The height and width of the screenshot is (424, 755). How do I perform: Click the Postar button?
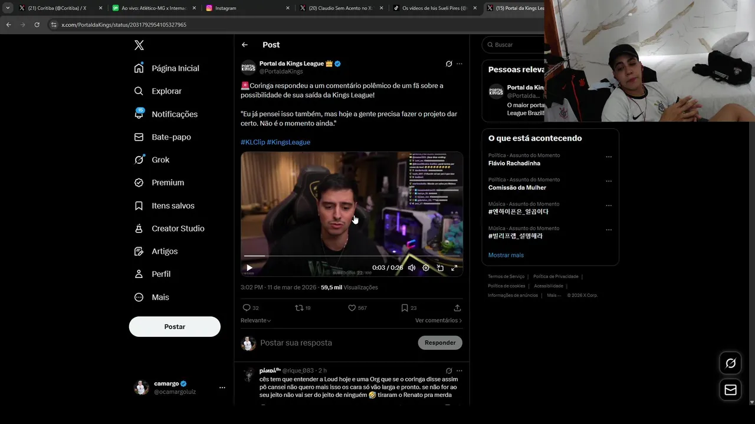175,327
